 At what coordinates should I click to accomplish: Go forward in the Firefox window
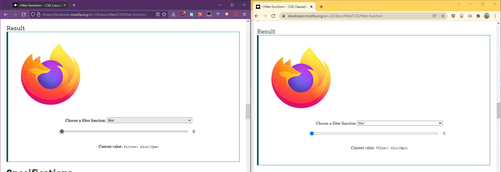(15, 15)
